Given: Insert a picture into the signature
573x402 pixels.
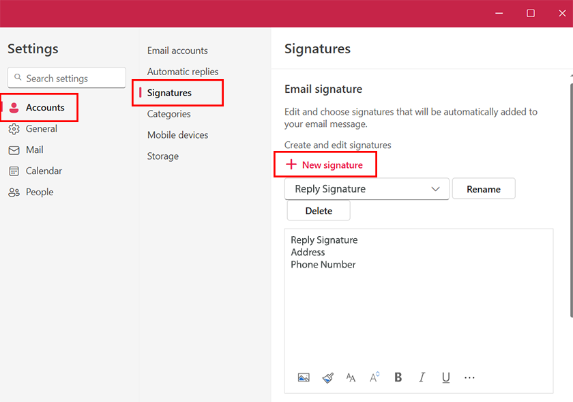Looking at the screenshot, I should (x=304, y=377).
